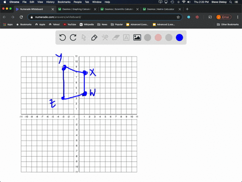Open the Bookmarks menu in menu bar
Screen dimensions: 242x182
pyautogui.click(x=64, y=2)
